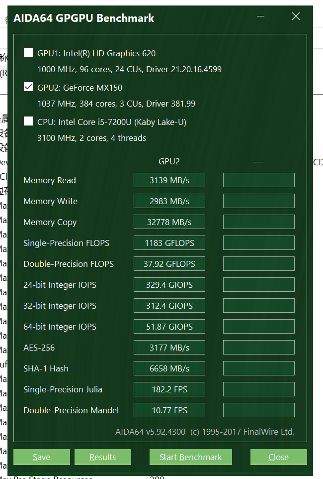Screen dimensions: 323x479
Task: Click the empty second-column Memory Copy field
Action: click(x=258, y=222)
